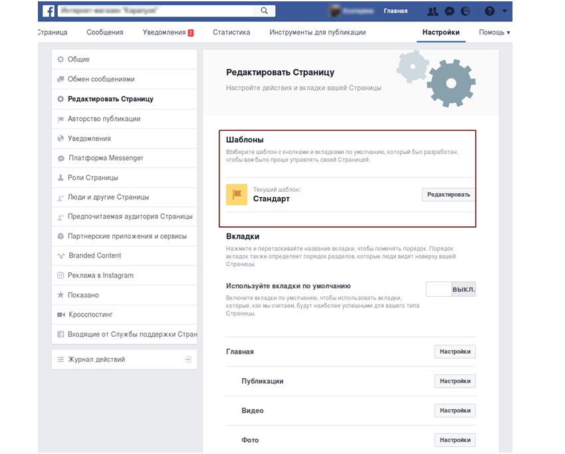Image resolution: width=565 pixels, height=454 pixels.
Task: Expand the account dropdown arrow in top bar
Action: pos(505,11)
